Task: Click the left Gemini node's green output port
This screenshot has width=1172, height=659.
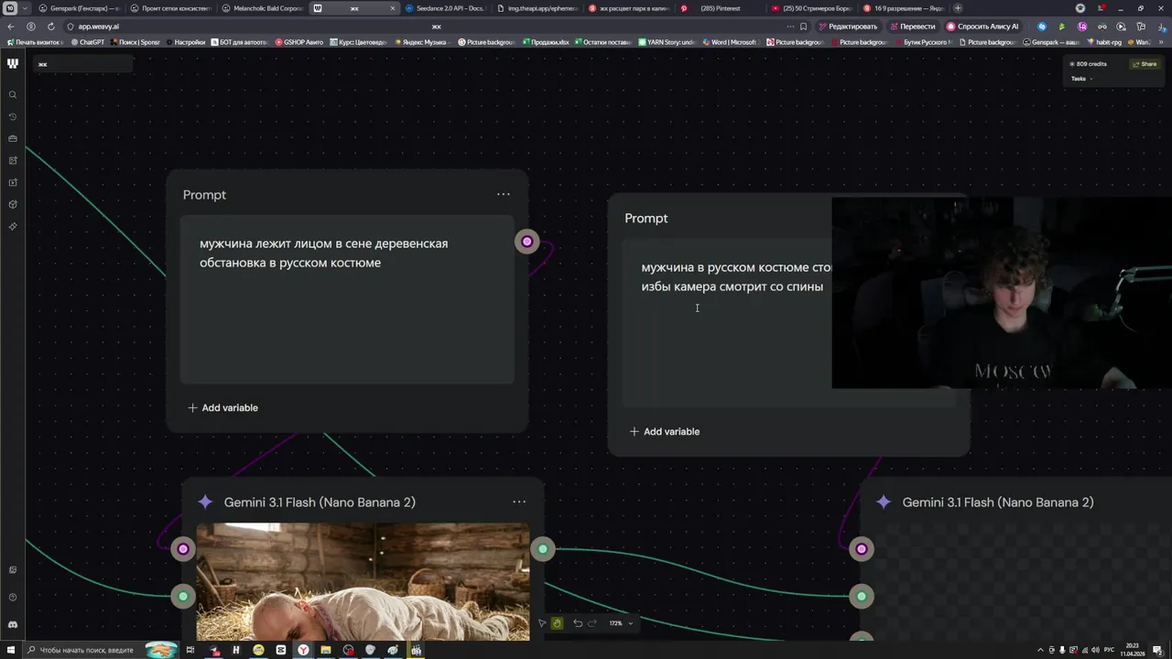Action: pyautogui.click(x=543, y=548)
